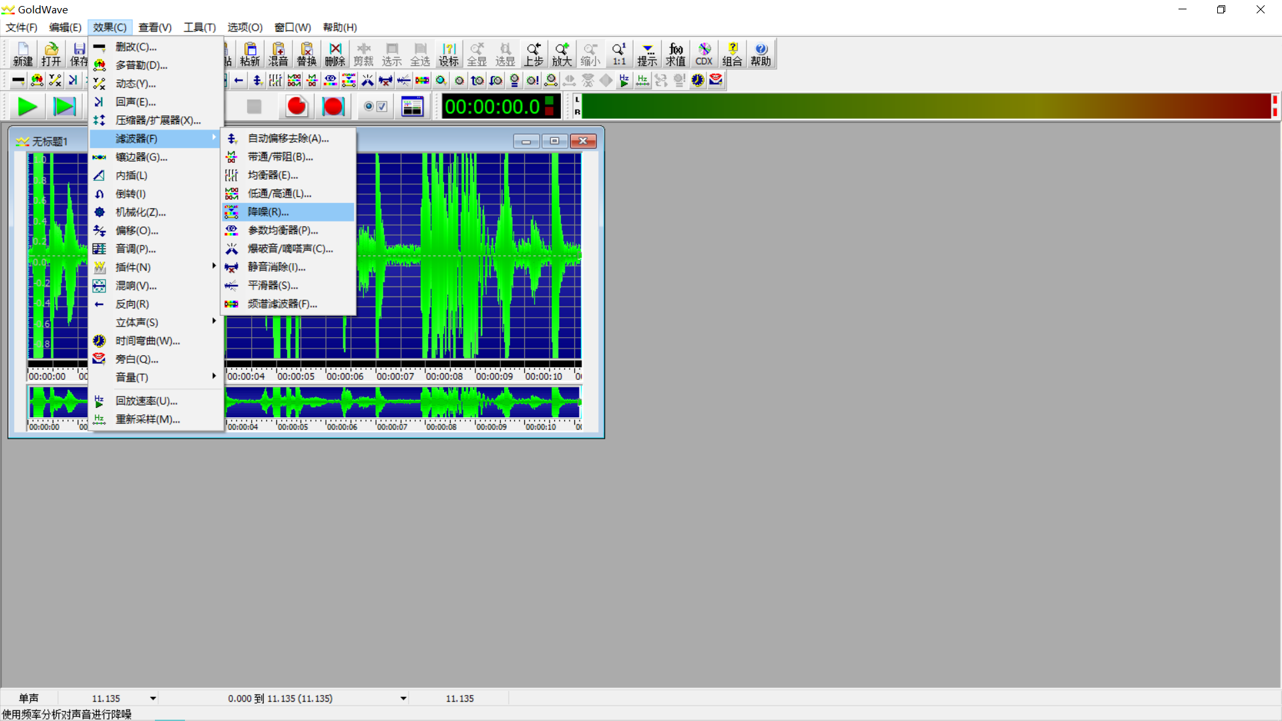The width and height of the screenshot is (1282, 721).
Task: Open the 窗口(W) menu
Action: pyautogui.click(x=292, y=27)
